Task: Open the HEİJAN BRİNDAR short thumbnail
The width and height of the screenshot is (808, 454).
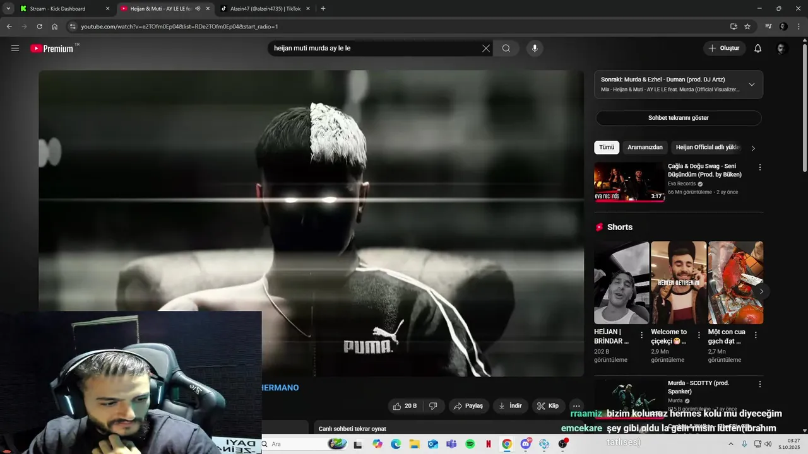Action: [x=621, y=282]
